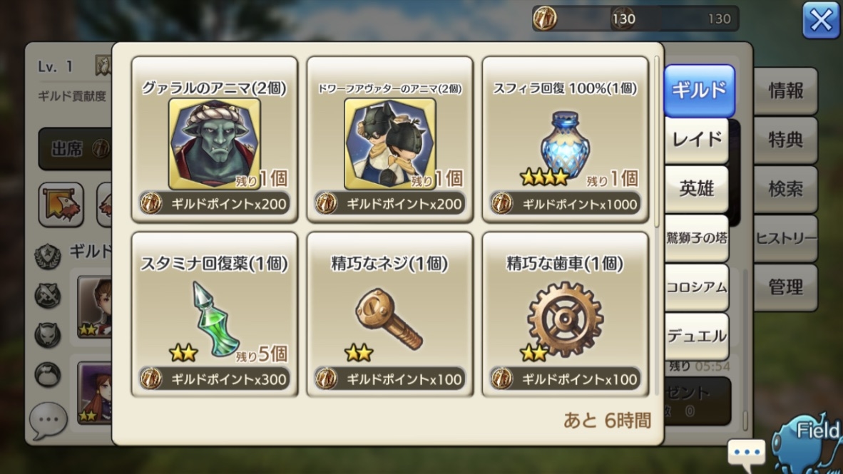The width and height of the screenshot is (843, 474).
Task: Open the 情報 menu button
Action: point(785,91)
